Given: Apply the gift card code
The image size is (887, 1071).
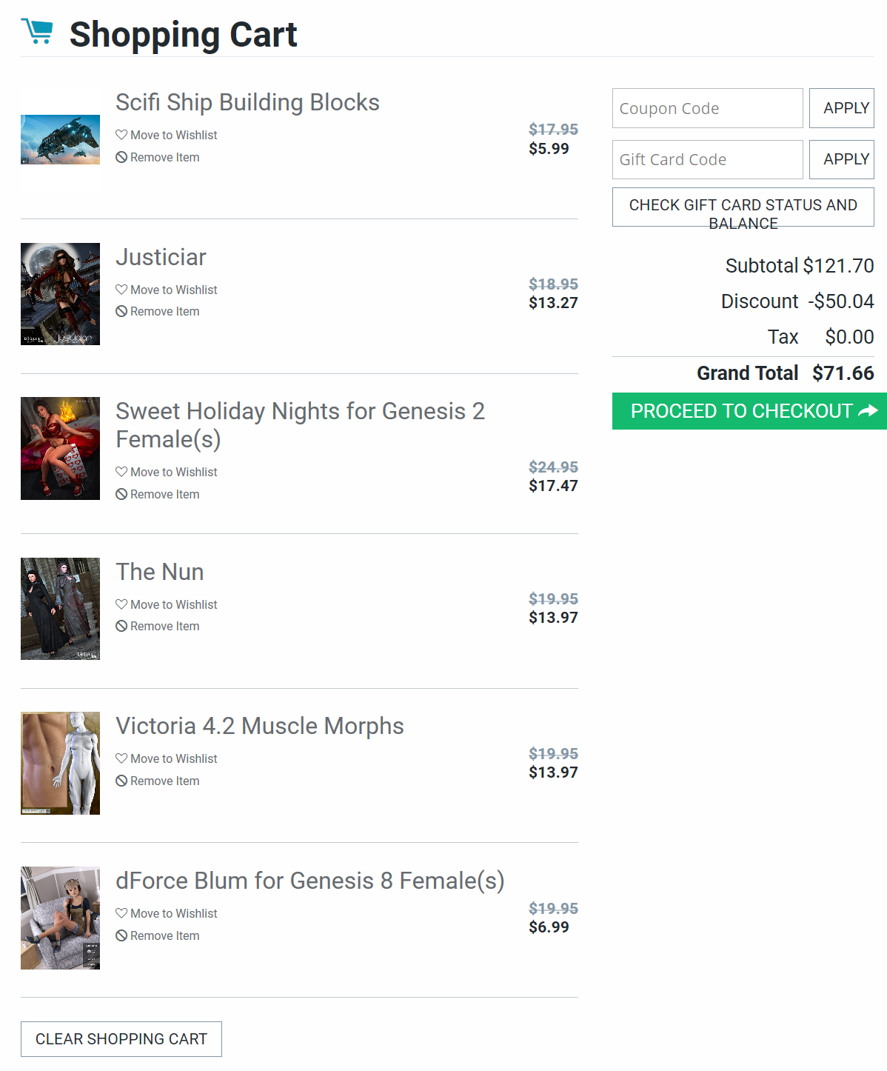Looking at the screenshot, I should tap(841, 159).
